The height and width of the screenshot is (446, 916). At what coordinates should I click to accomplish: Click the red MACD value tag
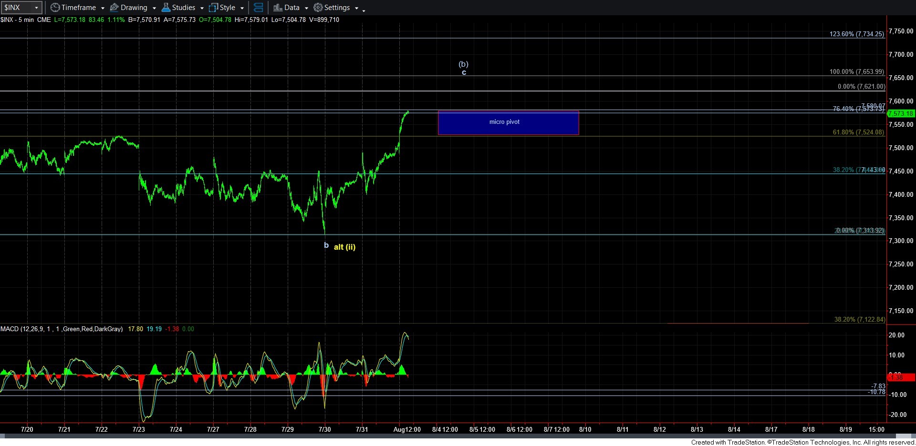[901, 377]
